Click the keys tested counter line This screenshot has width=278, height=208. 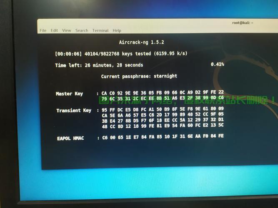coord(121,54)
